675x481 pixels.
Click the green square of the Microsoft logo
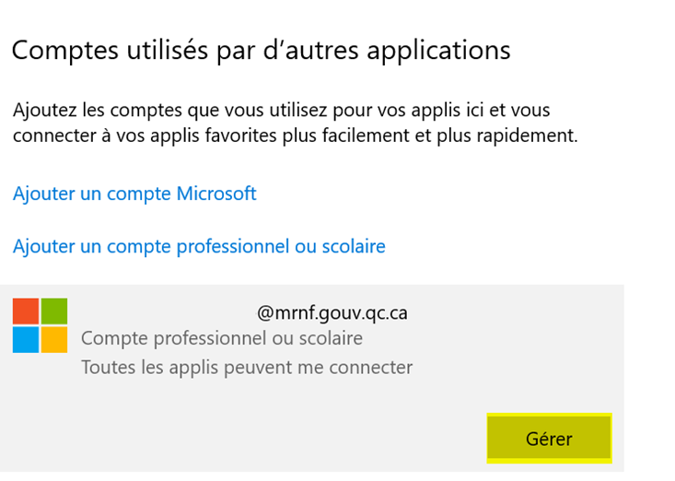pyautogui.click(x=54, y=311)
